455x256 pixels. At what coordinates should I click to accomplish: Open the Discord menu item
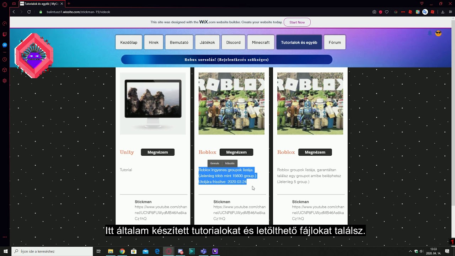pos(233,42)
